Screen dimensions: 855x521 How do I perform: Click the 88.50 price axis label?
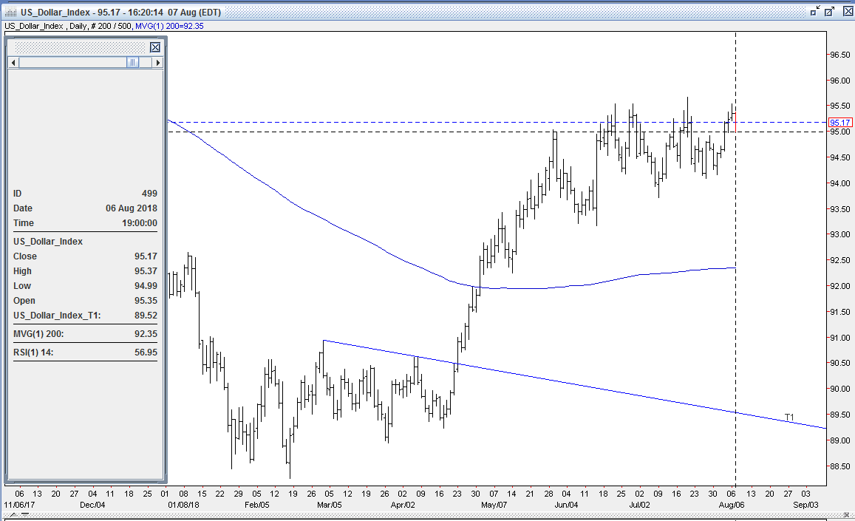(839, 466)
